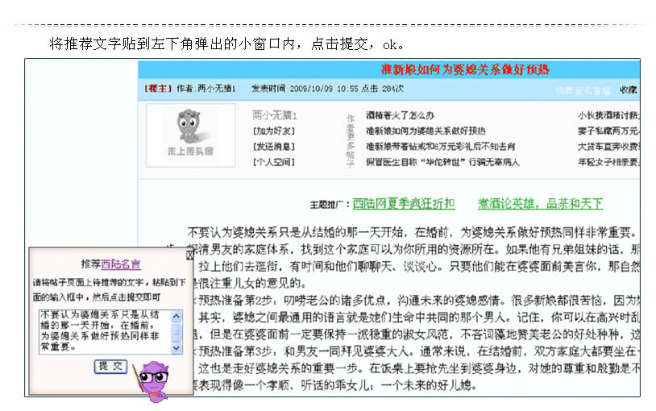Click the gray user avatar image
656x411 pixels.
190,135
